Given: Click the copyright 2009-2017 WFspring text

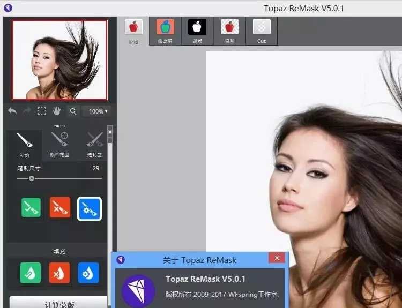Looking at the screenshot, I should point(222,295).
